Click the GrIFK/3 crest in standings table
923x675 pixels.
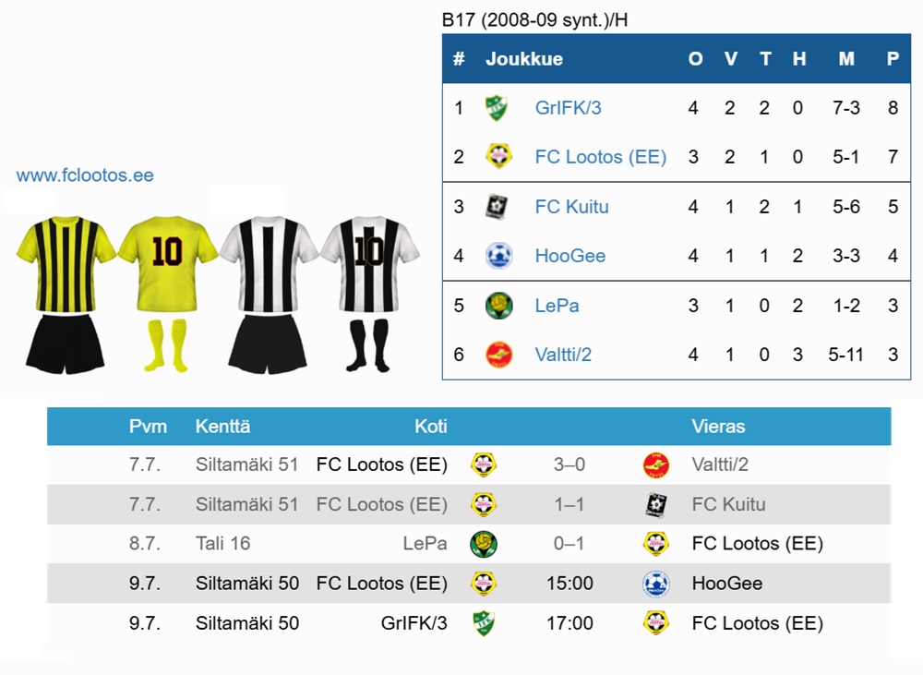point(497,108)
